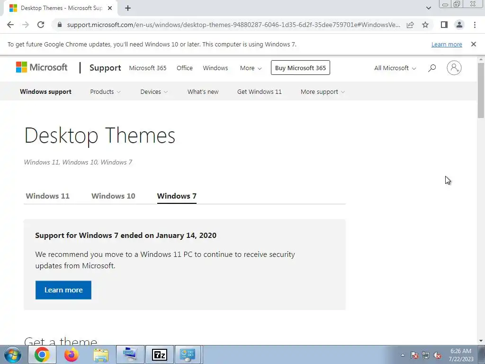This screenshot has width=485, height=364.
Task: Click Windows support link
Action: pyautogui.click(x=45, y=91)
